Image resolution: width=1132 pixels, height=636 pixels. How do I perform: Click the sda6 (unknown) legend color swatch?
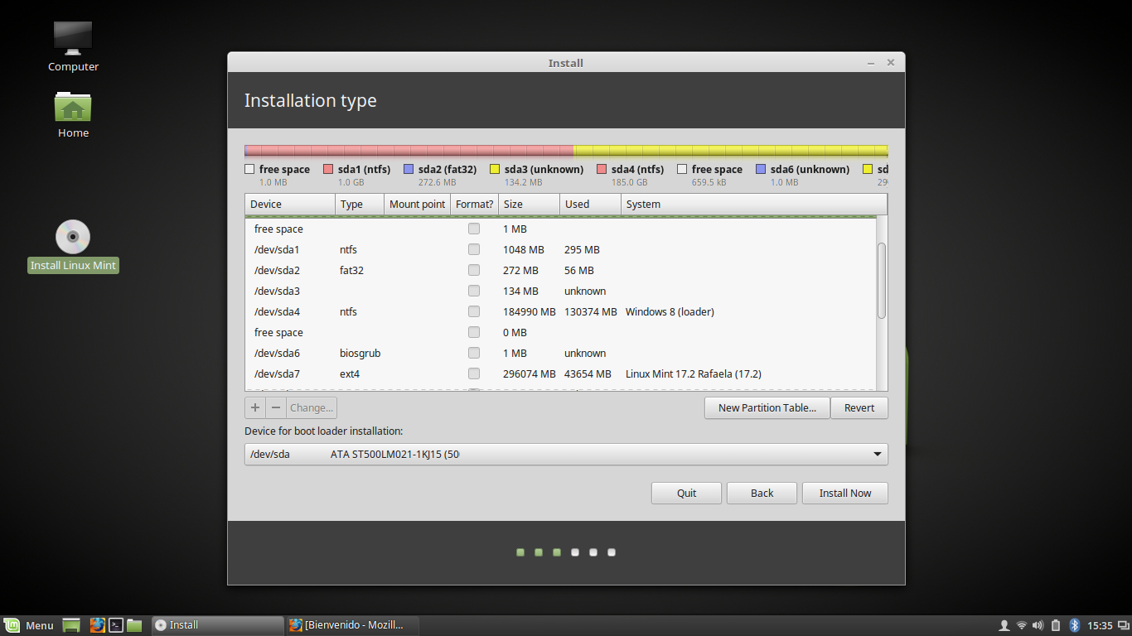pyautogui.click(x=761, y=169)
